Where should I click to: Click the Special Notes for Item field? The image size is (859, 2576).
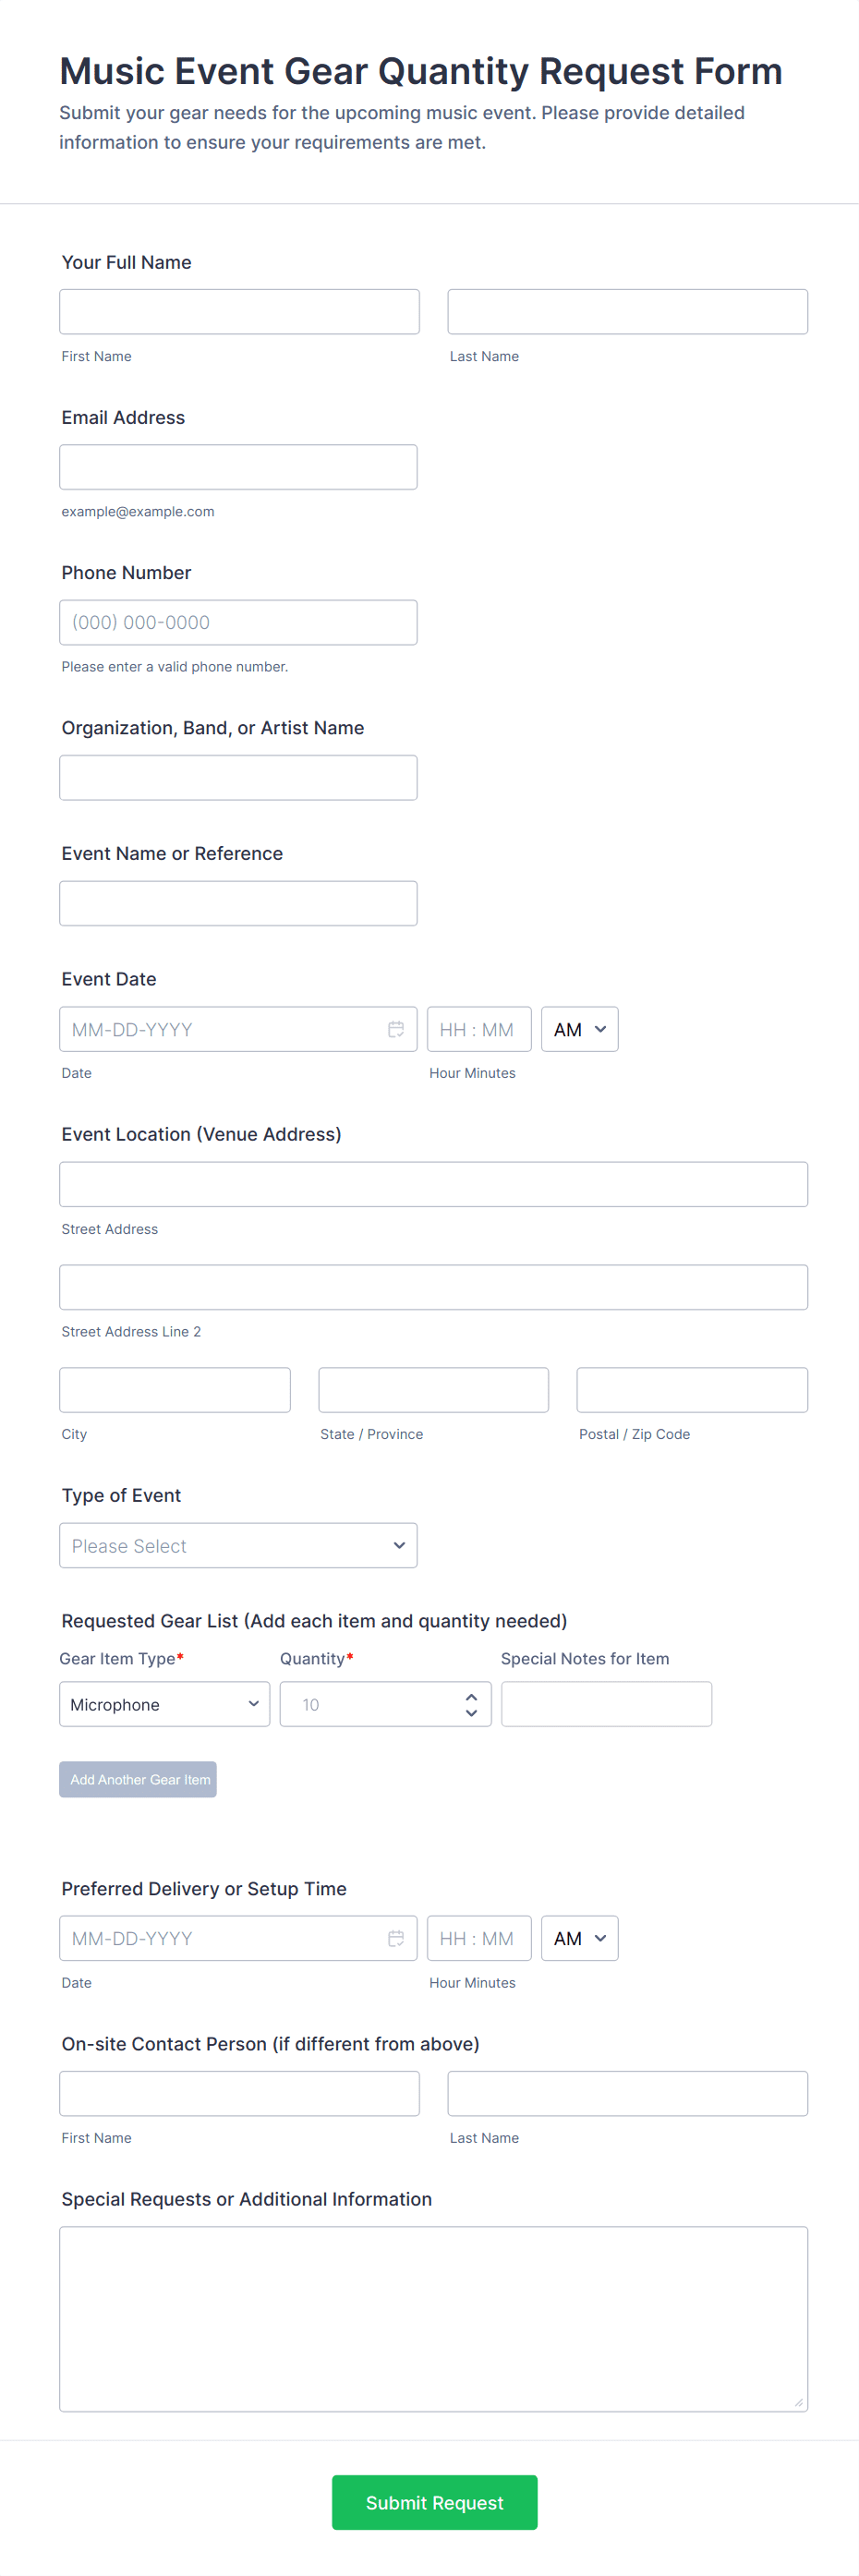pyautogui.click(x=606, y=1704)
